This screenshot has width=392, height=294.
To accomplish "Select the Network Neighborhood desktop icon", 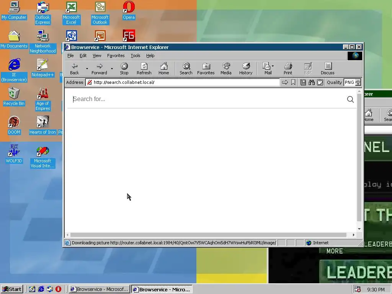I will (x=43, y=42).
